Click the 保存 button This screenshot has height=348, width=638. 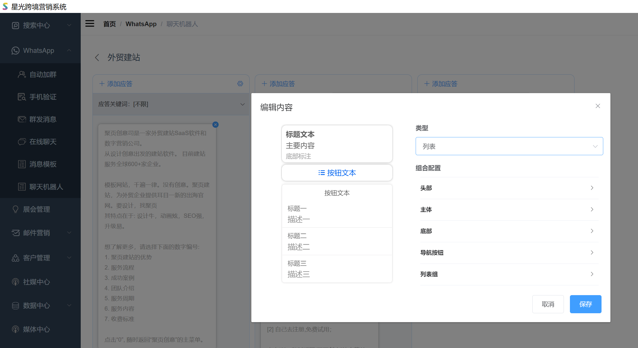585,304
